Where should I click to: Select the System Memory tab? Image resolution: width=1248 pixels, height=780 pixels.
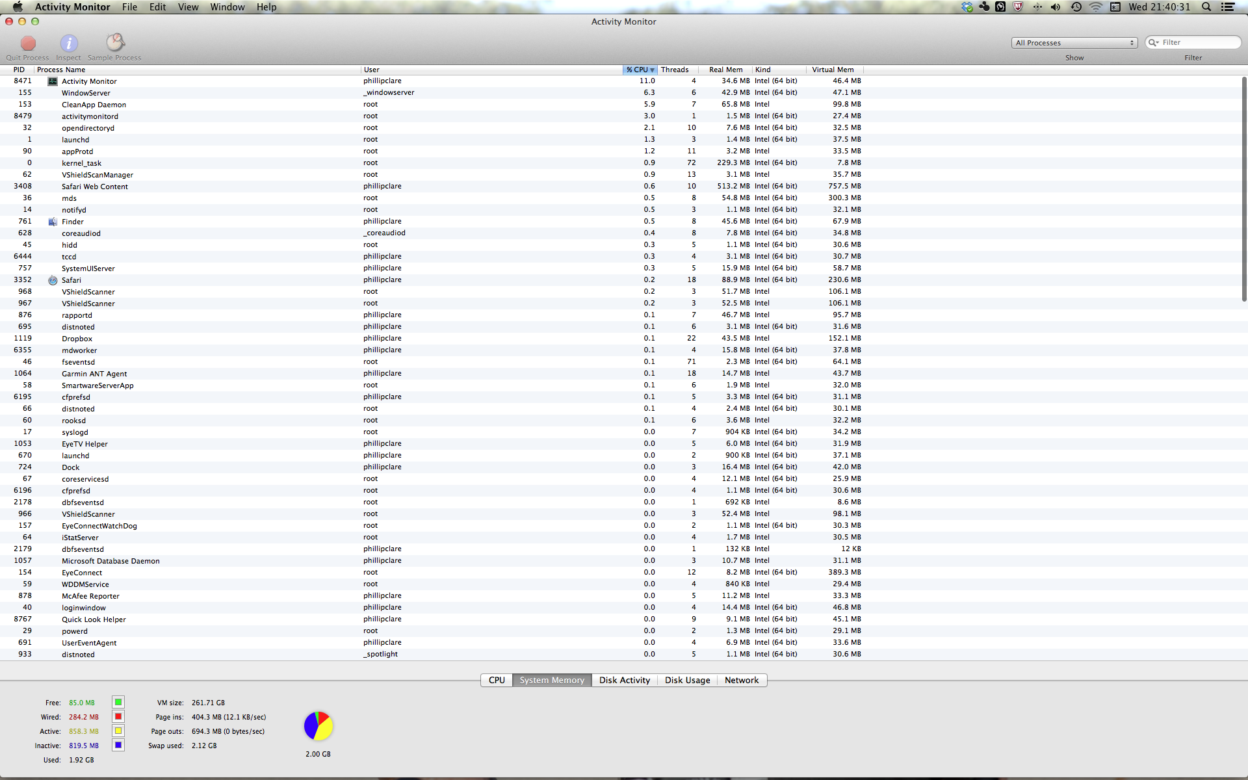(552, 680)
